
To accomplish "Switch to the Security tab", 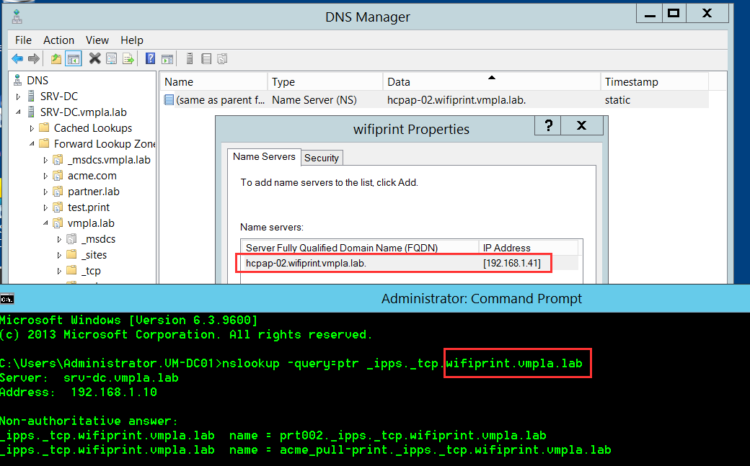I will pyautogui.click(x=322, y=158).
